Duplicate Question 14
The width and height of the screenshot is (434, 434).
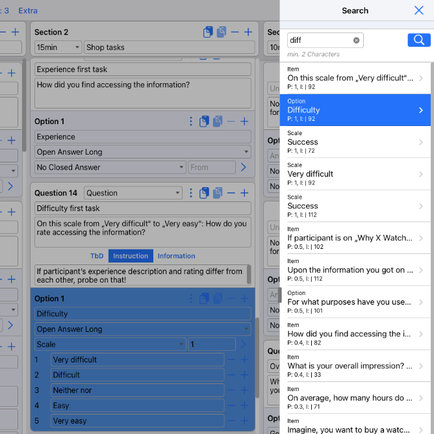218,193
